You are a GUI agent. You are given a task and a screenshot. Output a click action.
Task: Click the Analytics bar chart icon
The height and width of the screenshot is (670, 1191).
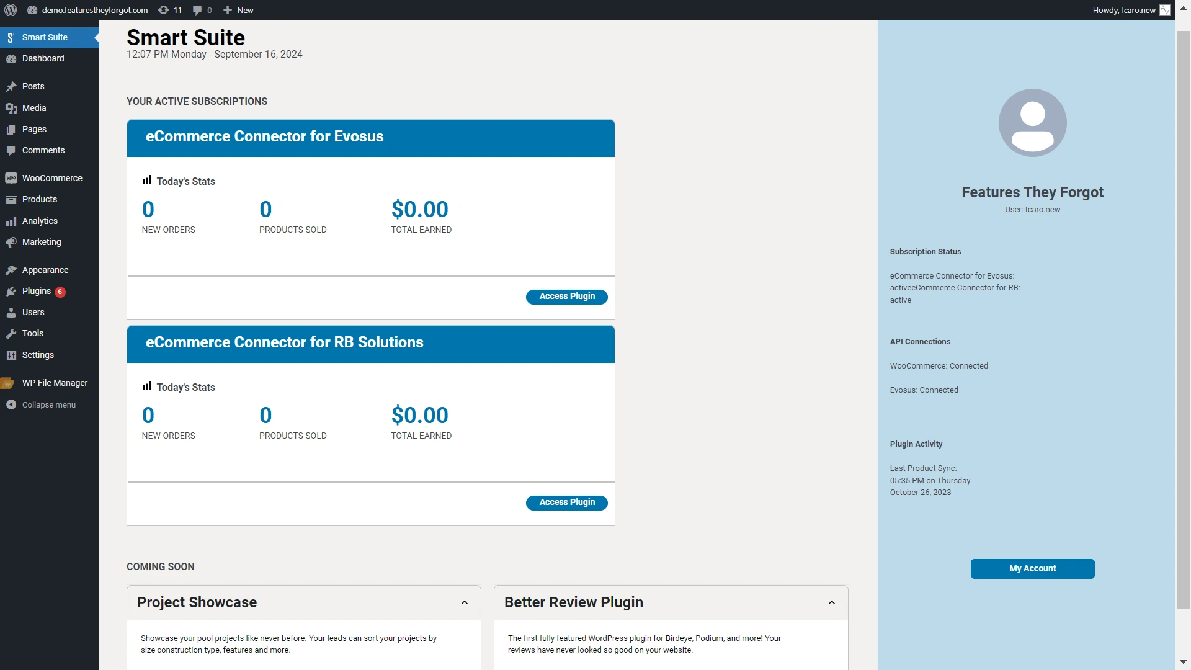tap(11, 221)
